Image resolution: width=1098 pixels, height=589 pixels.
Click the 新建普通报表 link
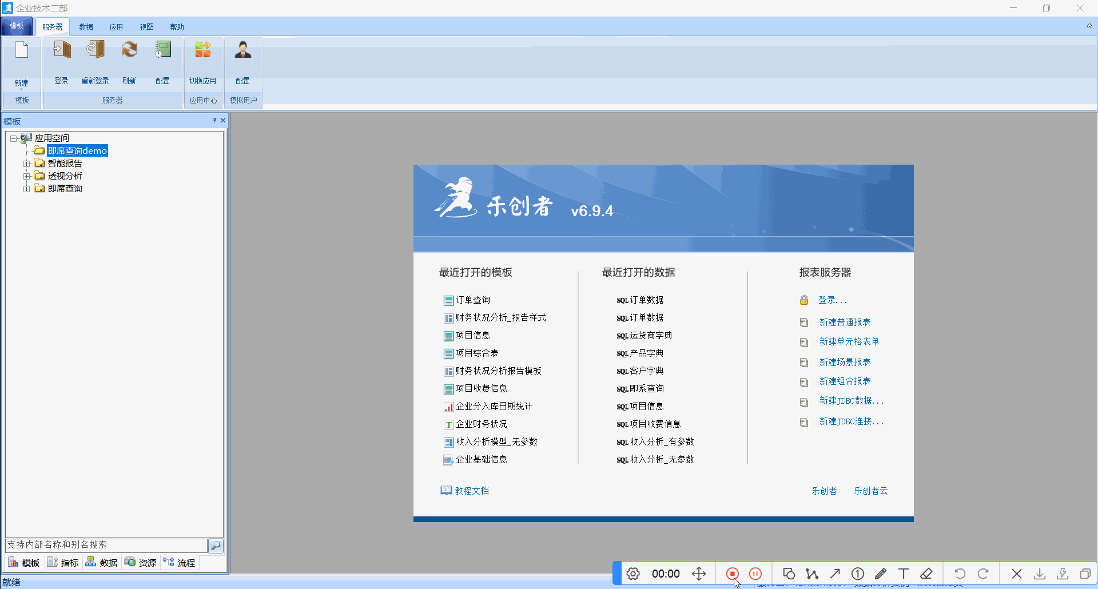(x=845, y=323)
